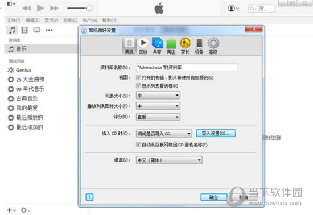Switch to TV shows library icon
The width and height of the screenshot is (313, 215).
pyautogui.click(x=36, y=30)
